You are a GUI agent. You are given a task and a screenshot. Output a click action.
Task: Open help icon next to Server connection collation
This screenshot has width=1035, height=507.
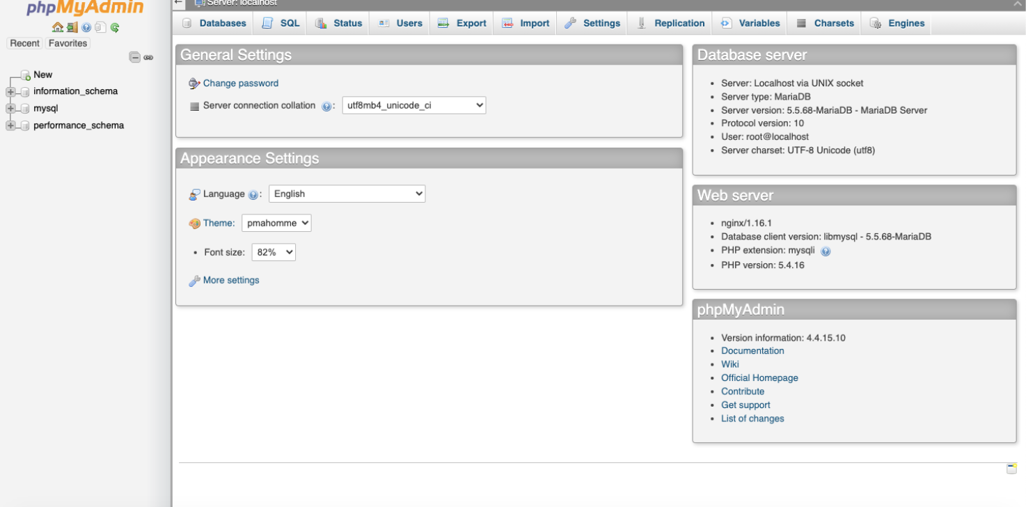click(326, 107)
